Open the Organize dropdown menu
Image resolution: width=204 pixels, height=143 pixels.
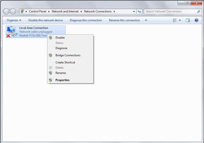[14, 20]
